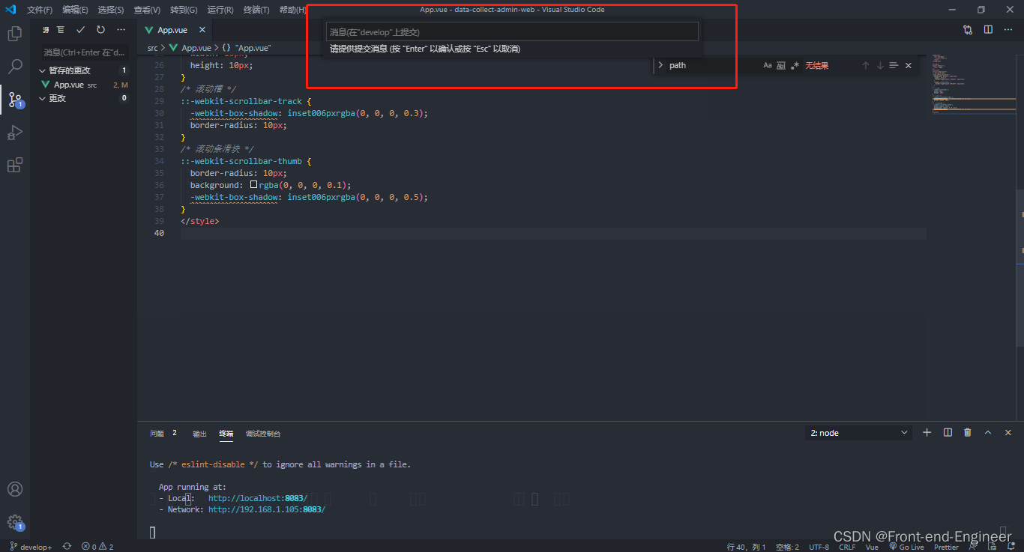Change the UTF-8 encoding in the status bar
This screenshot has width=1024, height=552.
(819, 547)
